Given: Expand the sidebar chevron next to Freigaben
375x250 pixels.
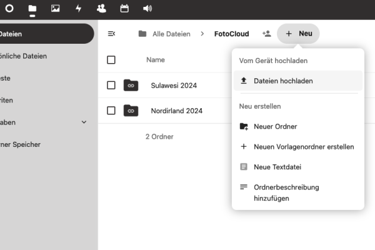Looking at the screenshot, I should (x=84, y=122).
